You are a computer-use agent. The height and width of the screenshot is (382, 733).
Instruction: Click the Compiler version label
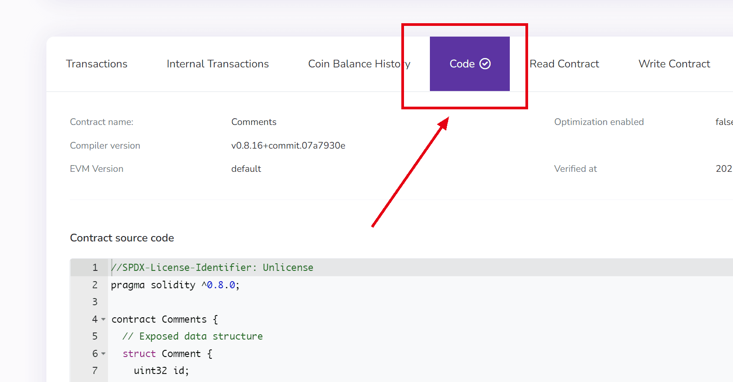(105, 145)
